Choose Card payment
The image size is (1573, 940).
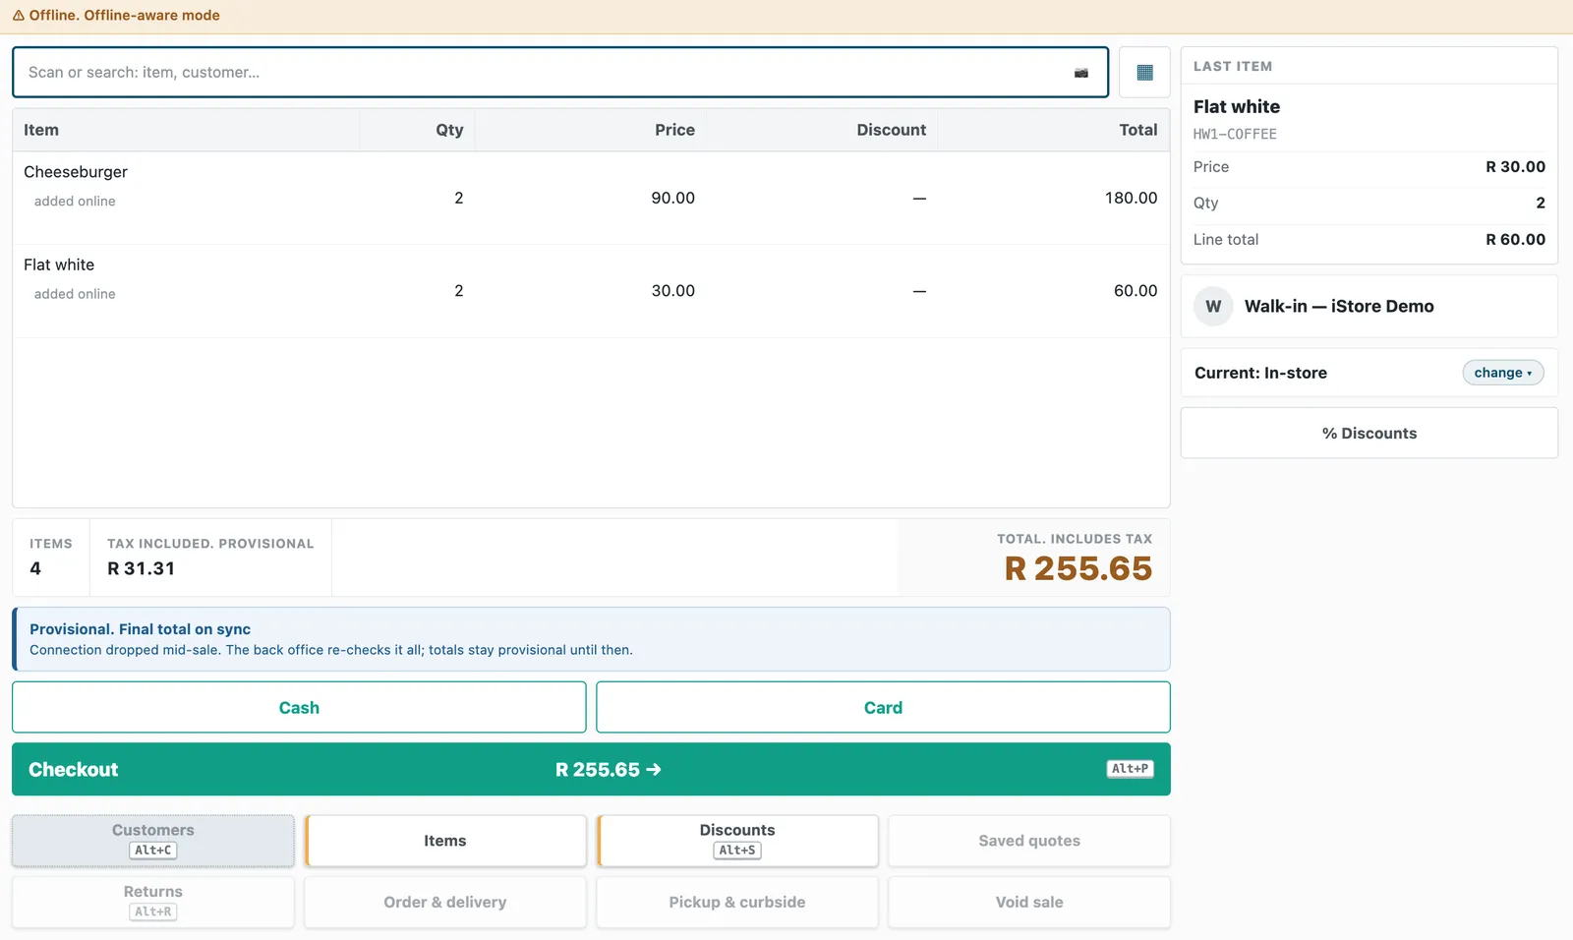883,707
